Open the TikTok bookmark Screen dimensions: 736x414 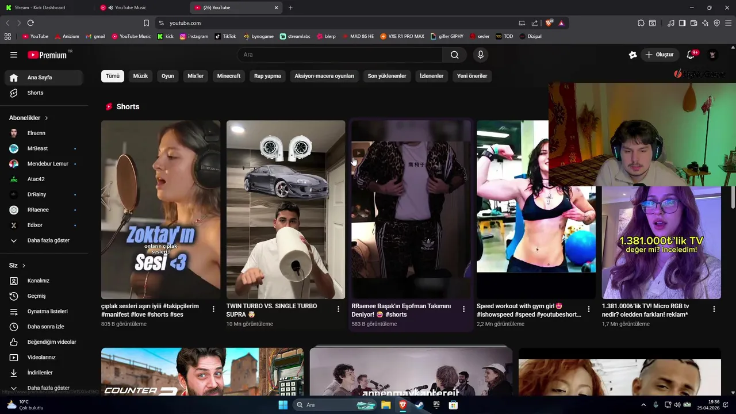[x=225, y=36]
